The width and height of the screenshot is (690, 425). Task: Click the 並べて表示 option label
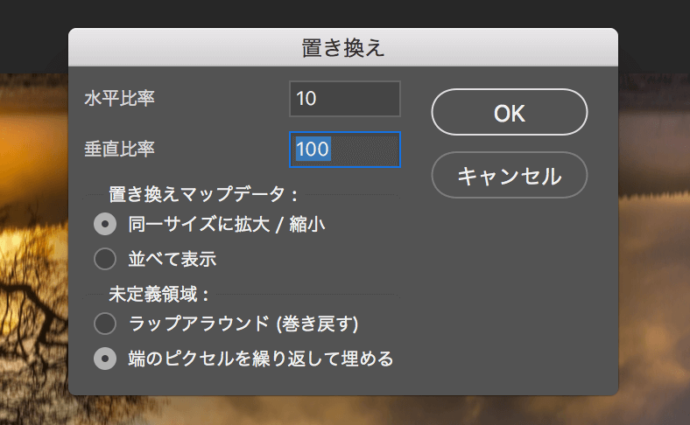172,259
